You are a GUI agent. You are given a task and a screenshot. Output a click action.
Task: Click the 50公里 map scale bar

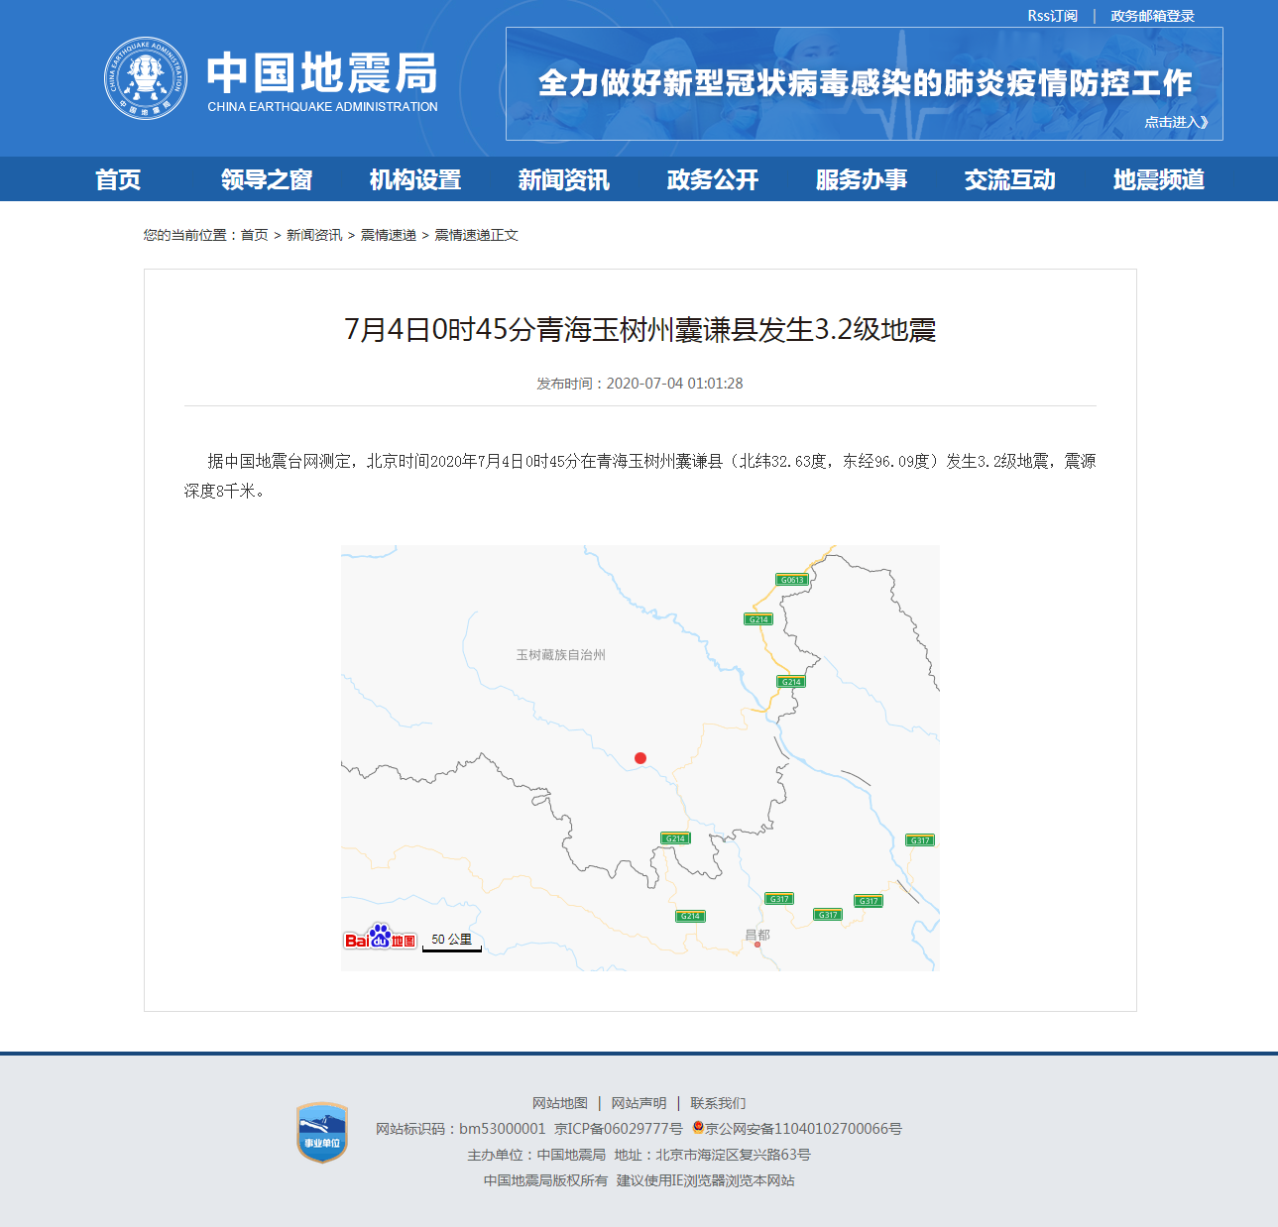tap(452, 939)
